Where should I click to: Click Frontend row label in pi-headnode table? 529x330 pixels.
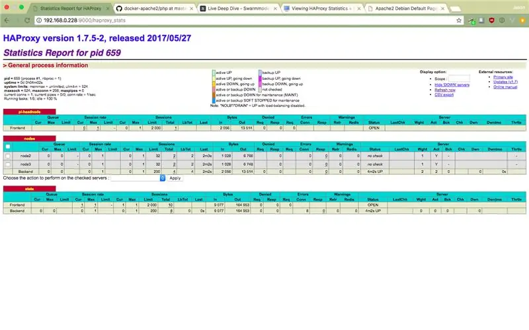(18, 128)
